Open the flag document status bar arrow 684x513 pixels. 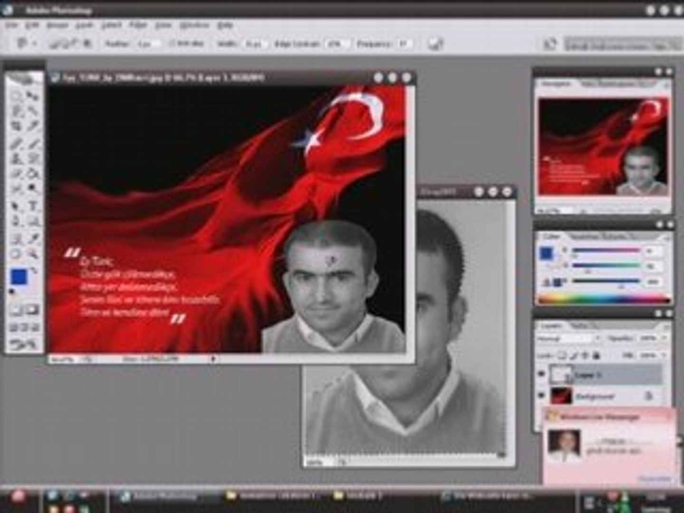point(213,359)
